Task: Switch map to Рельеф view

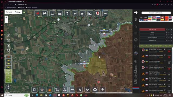Action: click(x=9, y=12)
